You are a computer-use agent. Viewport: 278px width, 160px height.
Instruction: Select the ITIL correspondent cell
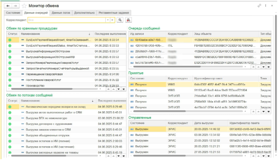(179, 45)
